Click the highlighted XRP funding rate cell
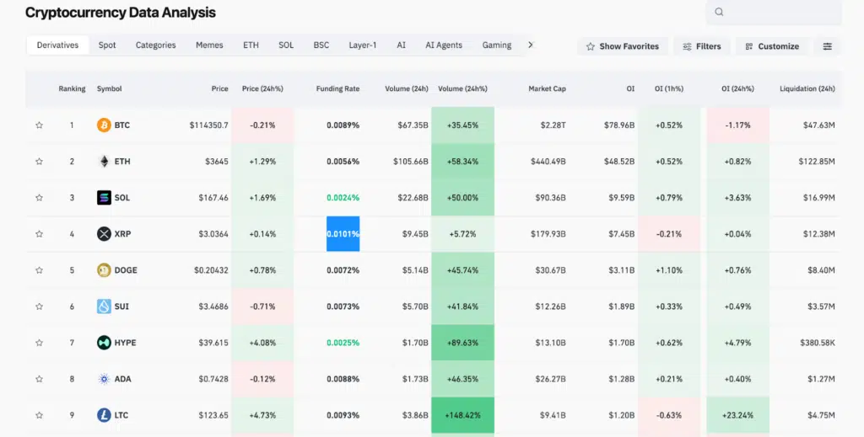This screenshot has height=437, width=864. tap(343, 234)
